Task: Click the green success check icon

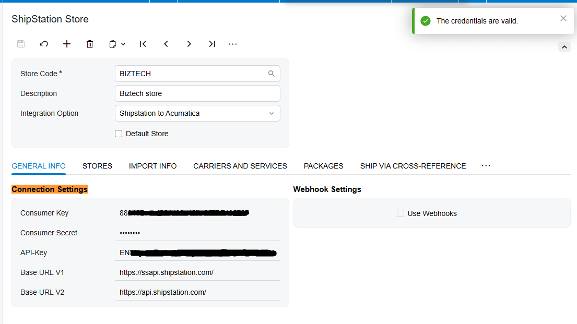Action: pyautogui.click(x=426, y=21)
